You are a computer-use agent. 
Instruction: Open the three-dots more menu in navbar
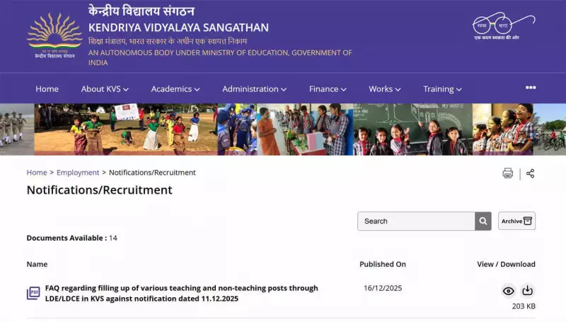[x=531, y=88]
